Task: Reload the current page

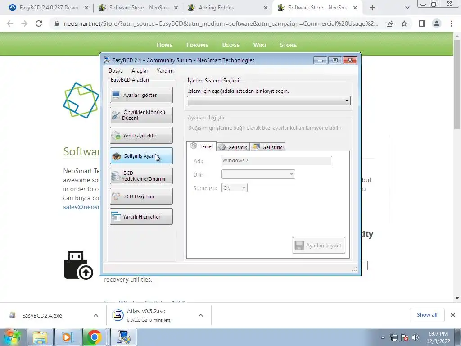Action: pyautogui.click(x=39, y=23)
